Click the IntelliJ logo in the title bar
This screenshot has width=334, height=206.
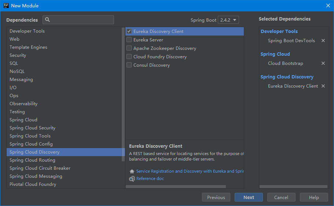coord(6,5)
